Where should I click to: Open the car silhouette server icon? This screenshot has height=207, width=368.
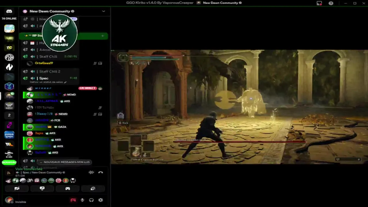click(x=9, y=154)
